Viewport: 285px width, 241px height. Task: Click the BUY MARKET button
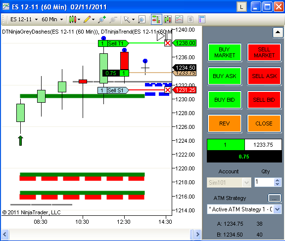pos(225,52)
